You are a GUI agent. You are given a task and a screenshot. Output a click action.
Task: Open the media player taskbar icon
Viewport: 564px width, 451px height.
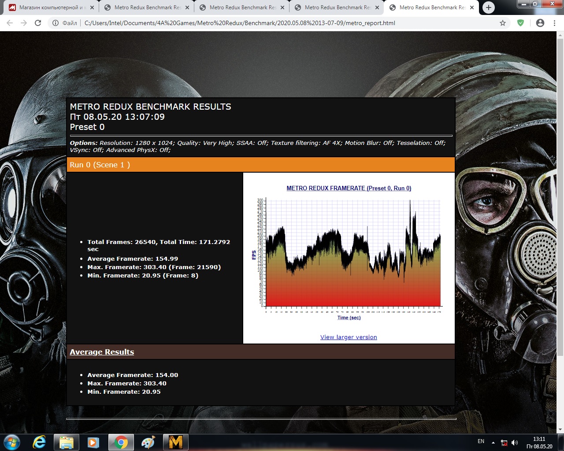[x=93, y=442]
